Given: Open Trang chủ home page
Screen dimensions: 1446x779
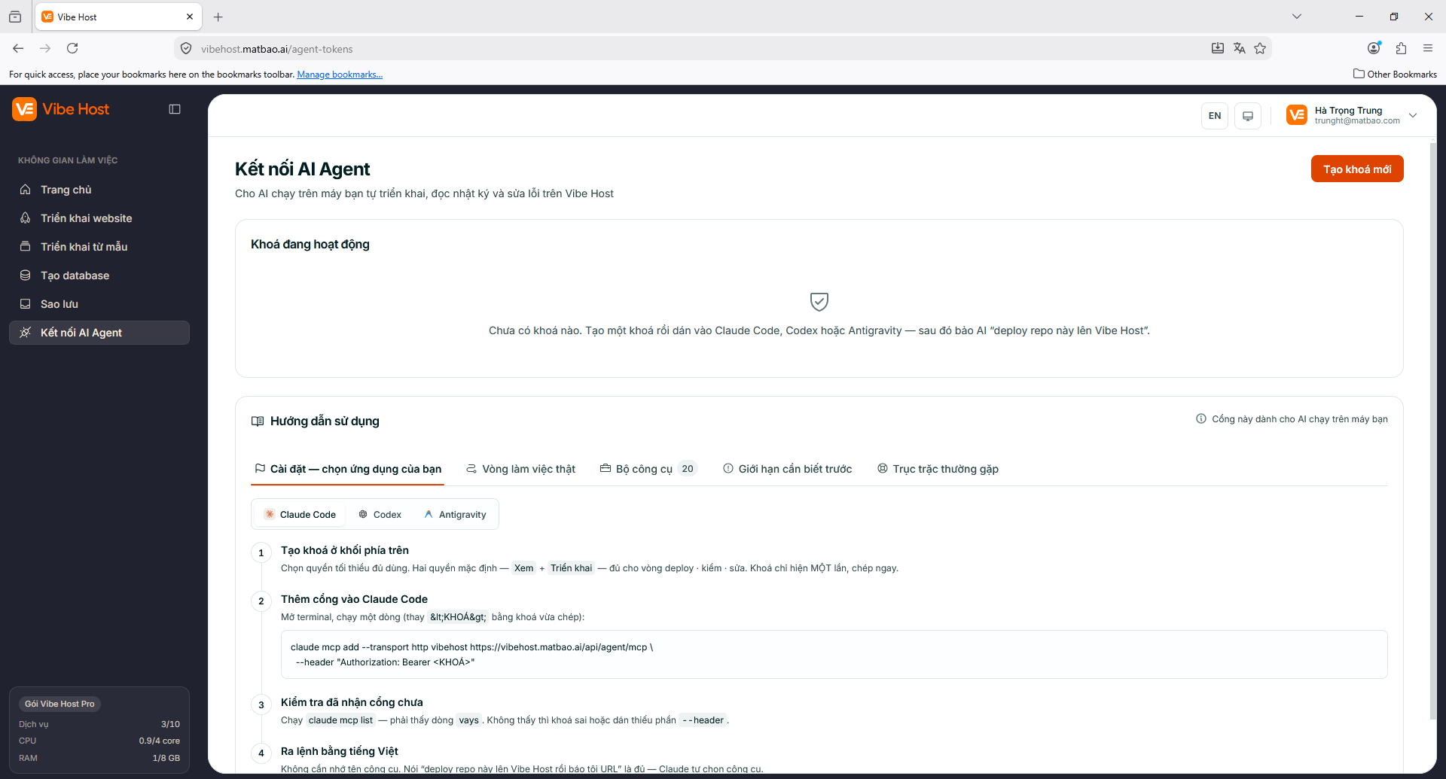Looking at the screenshot, I should pos(99,190).
